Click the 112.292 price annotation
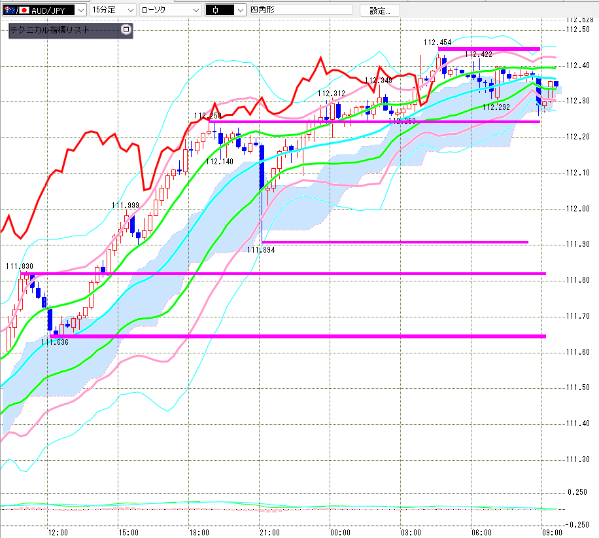Viewport: 599px width, 538px height. pyautogui.click(x=496, y=107)
